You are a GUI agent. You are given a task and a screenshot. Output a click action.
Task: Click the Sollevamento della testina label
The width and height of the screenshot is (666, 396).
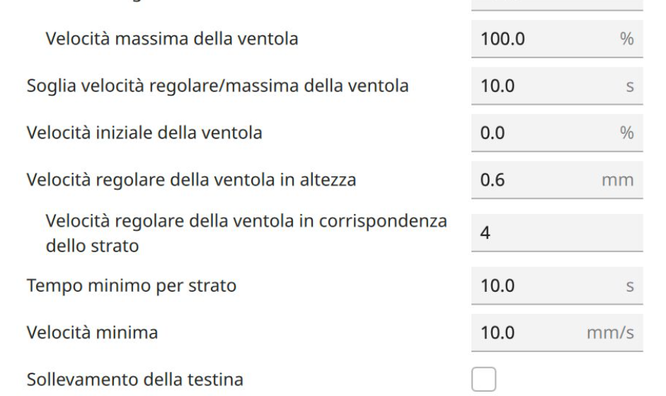pos(134,380)
